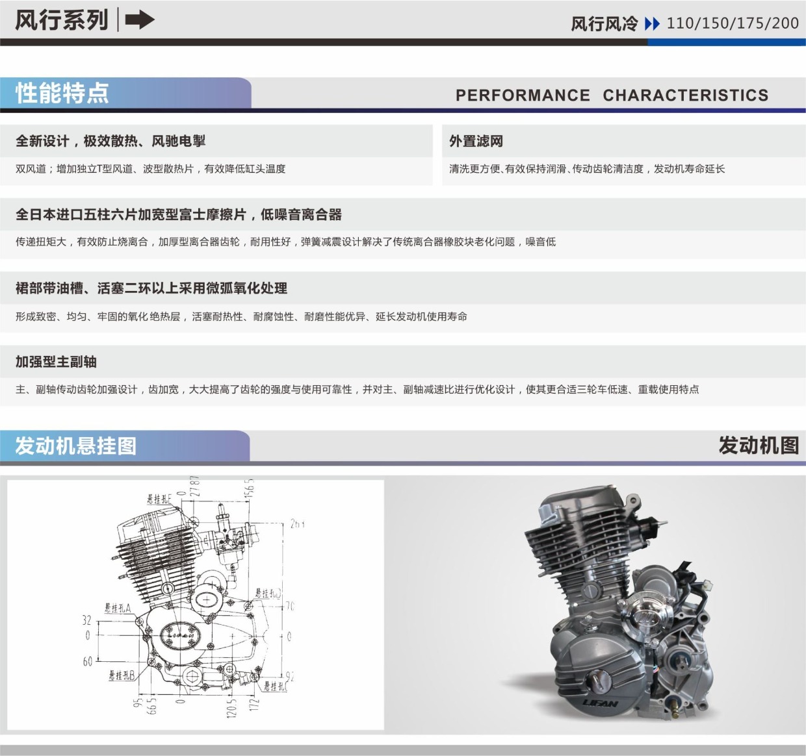Click the 风行系列 title at top left

click(62, 20)
